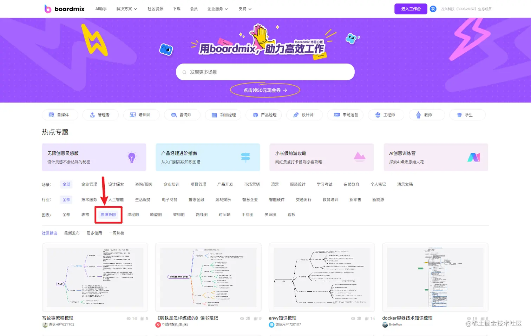531x336 pixels.
Task: Open the docker容器技术知识梳理 thumbnail
Action: coord(435,277)
